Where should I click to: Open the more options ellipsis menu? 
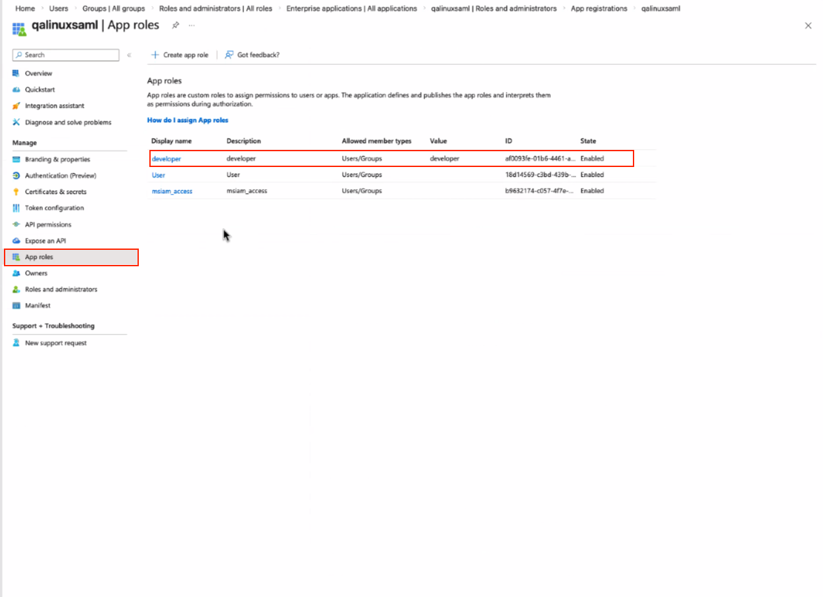pyautogui.click(x=191, y=25)
